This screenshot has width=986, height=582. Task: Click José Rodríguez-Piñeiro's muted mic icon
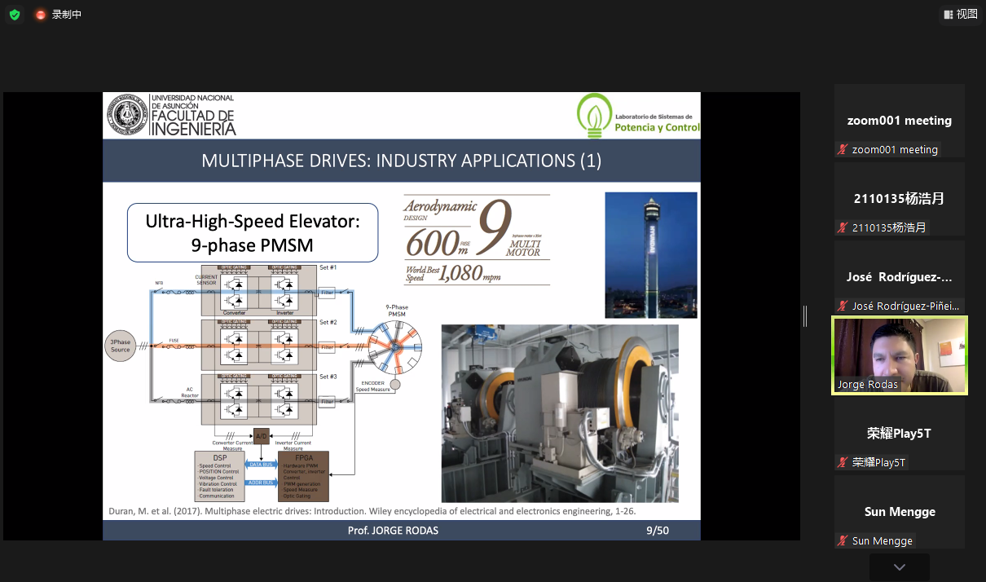[843, 306]
